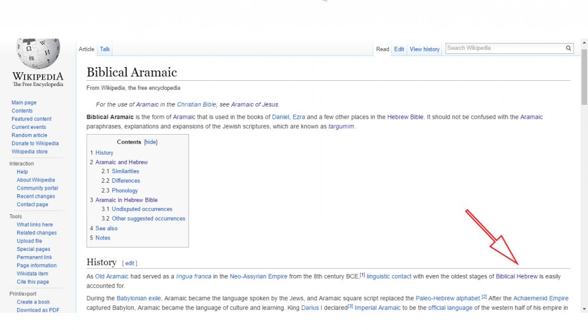The width and height of the screenshot is (588, 330).
Task: Open Cite this page
Action: click(33, 282)
